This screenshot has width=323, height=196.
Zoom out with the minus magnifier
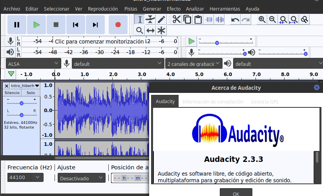(272, 20)
